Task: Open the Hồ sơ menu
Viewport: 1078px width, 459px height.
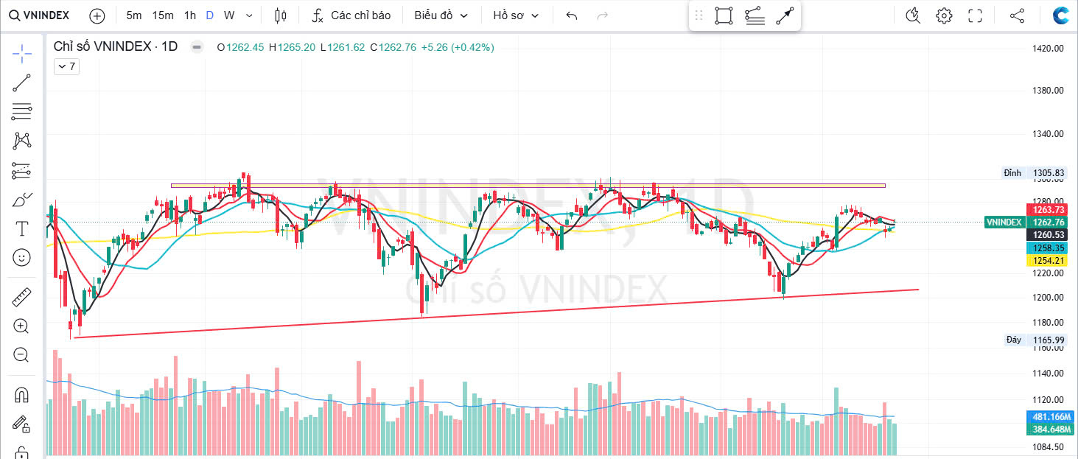Action: coord(516,15)
